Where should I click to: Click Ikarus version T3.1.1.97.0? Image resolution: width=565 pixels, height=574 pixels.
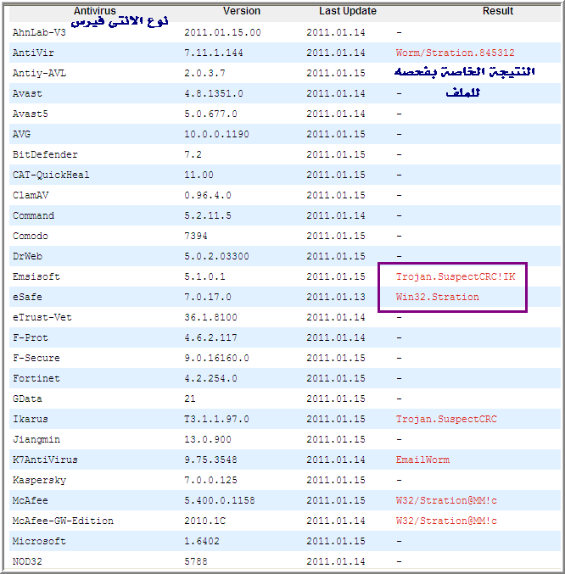pos(217,419)
